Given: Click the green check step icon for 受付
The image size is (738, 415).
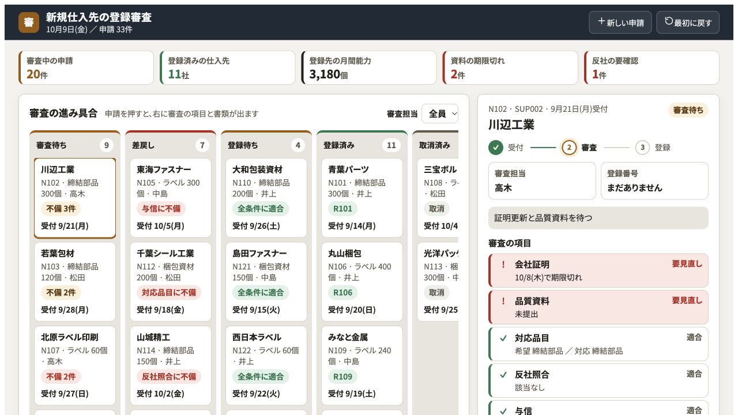Looking at the screenshot, I should (x=496, y=148).
